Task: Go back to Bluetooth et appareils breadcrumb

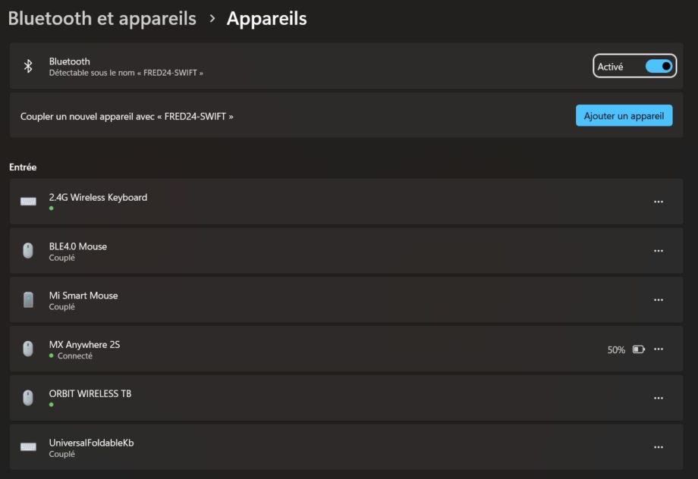Action: [x=102, y=18]
